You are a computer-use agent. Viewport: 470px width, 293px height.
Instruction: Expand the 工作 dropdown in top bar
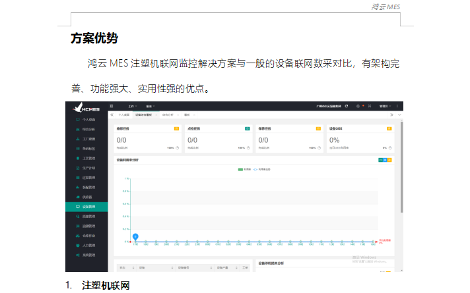pos(133,106)
